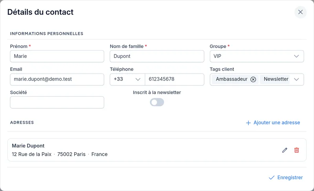Viewport: 314px width, 191px height.
Task: Click the empty Société input field
Action: click(57, 102)
